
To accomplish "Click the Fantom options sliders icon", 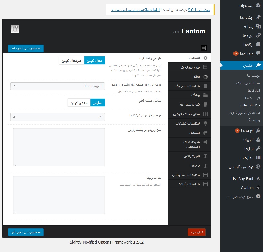I will pos(15,29).
